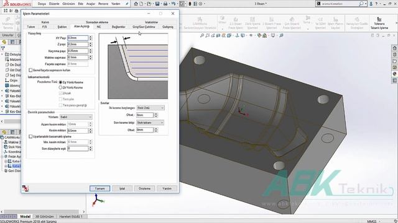Image resolution: width=398 pixels, height=223 pixels.
Task: Click the Print icon in the toolbar
Action: point(165,4)
